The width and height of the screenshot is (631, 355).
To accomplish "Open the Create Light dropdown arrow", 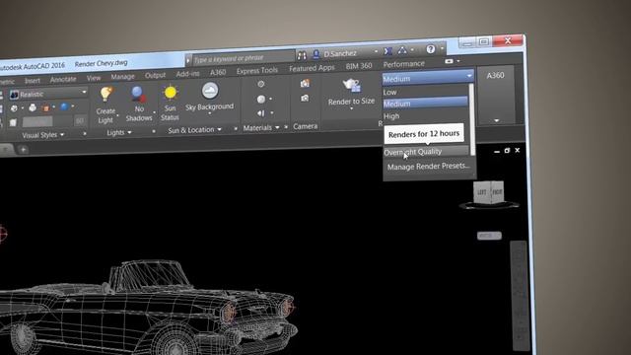I will [117, 115].
